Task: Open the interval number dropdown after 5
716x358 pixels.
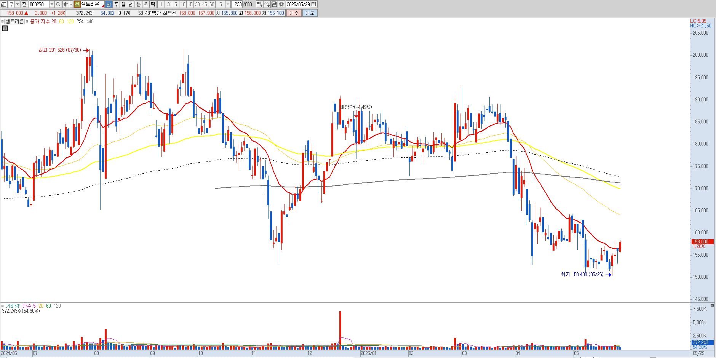Action: [228, 4]
